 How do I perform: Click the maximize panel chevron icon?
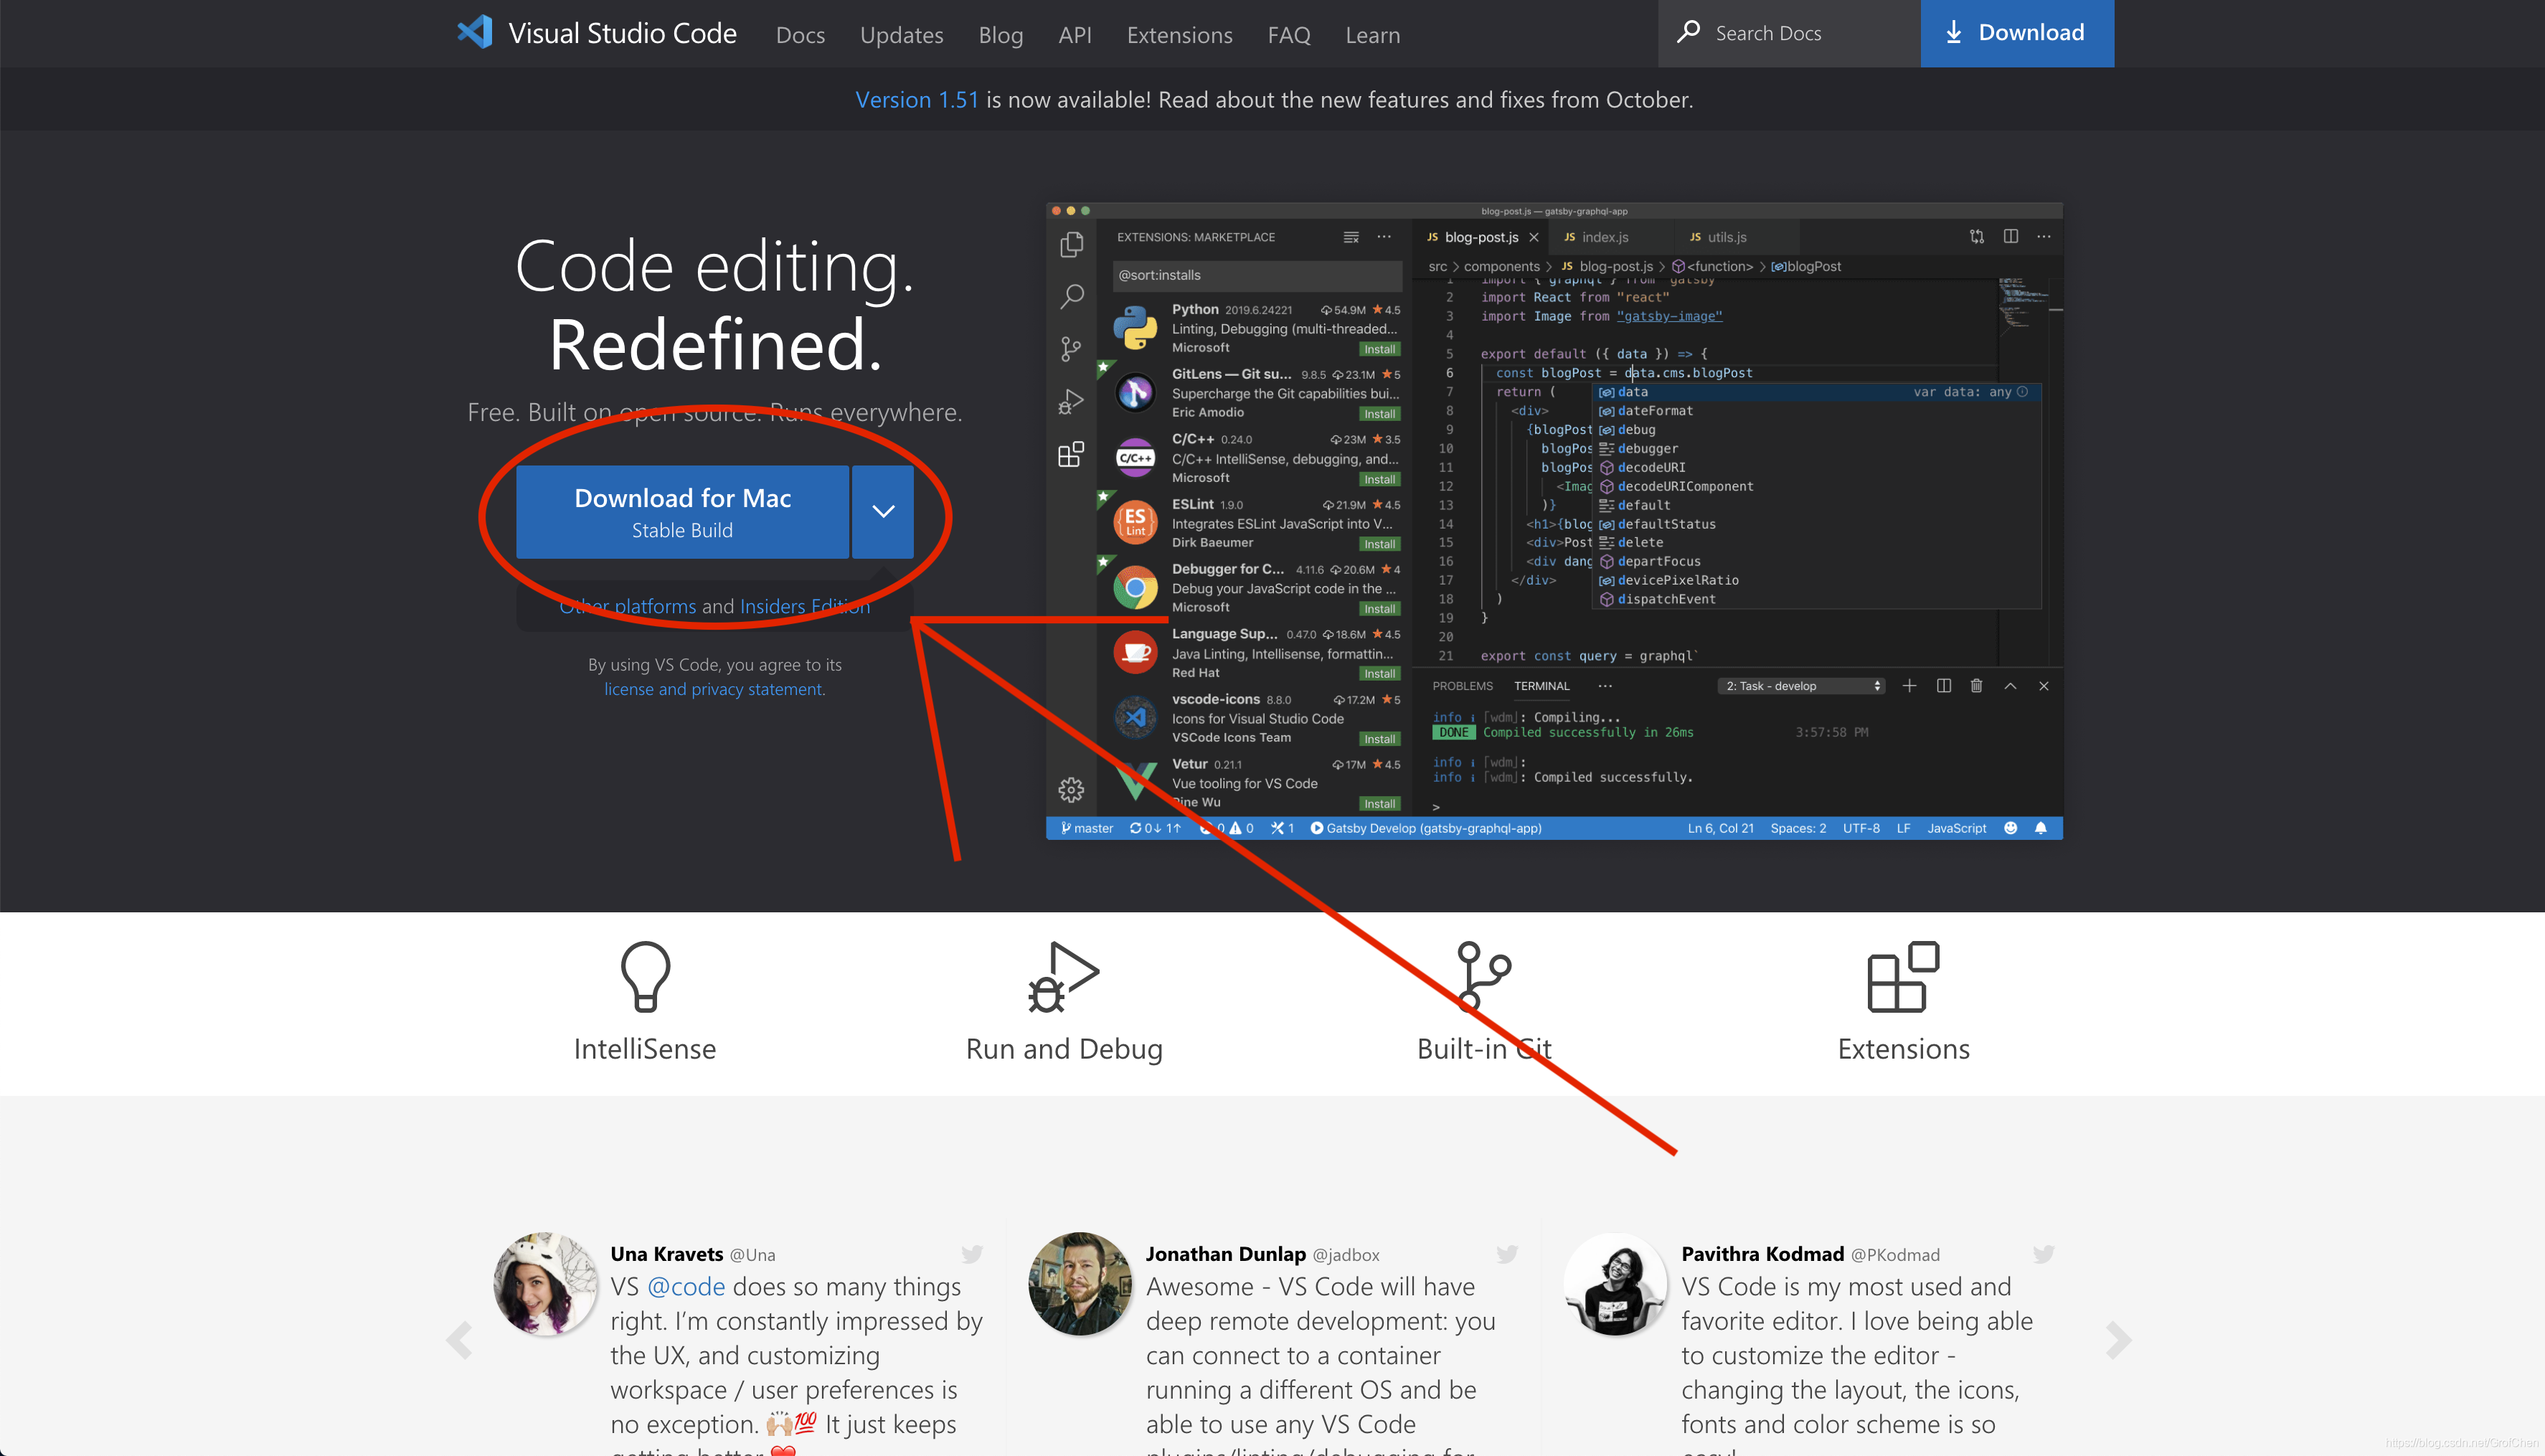(x=2010, y=686)
